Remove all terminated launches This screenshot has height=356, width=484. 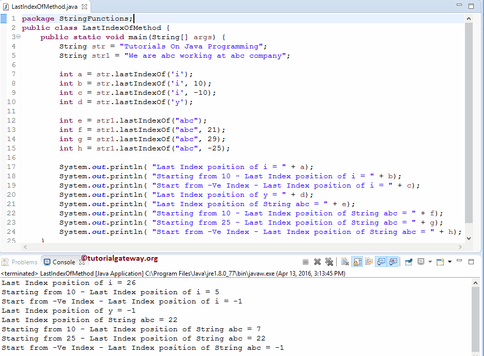click(329, 262)
